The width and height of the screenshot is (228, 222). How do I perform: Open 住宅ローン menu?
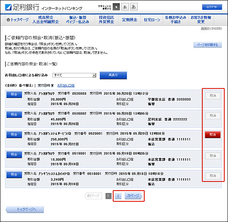(152, 19)
